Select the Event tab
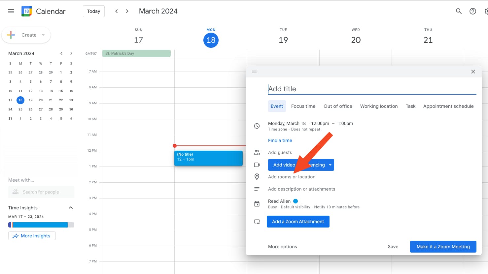Screen dimensions: 488x274 click(277, 106)
